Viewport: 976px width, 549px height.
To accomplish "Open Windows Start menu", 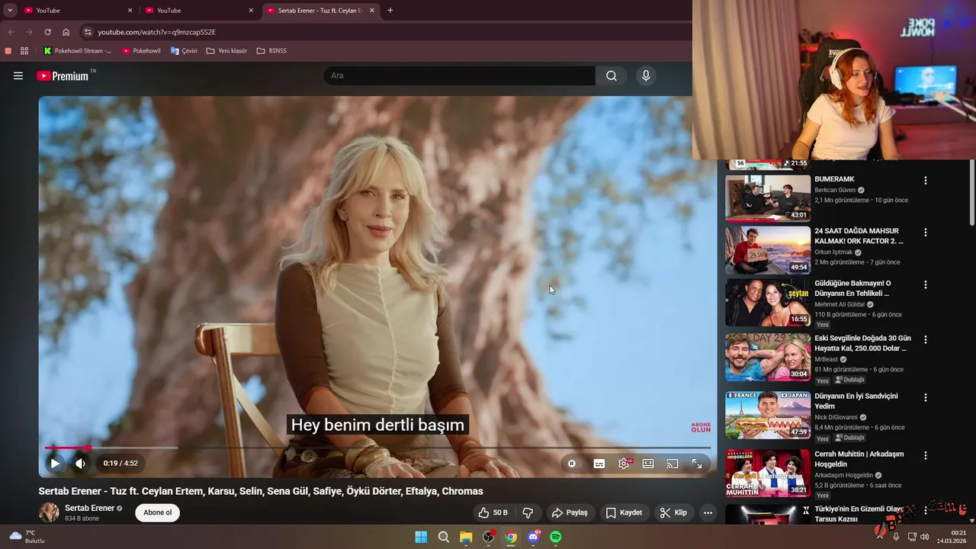I will tap(421, 537).
